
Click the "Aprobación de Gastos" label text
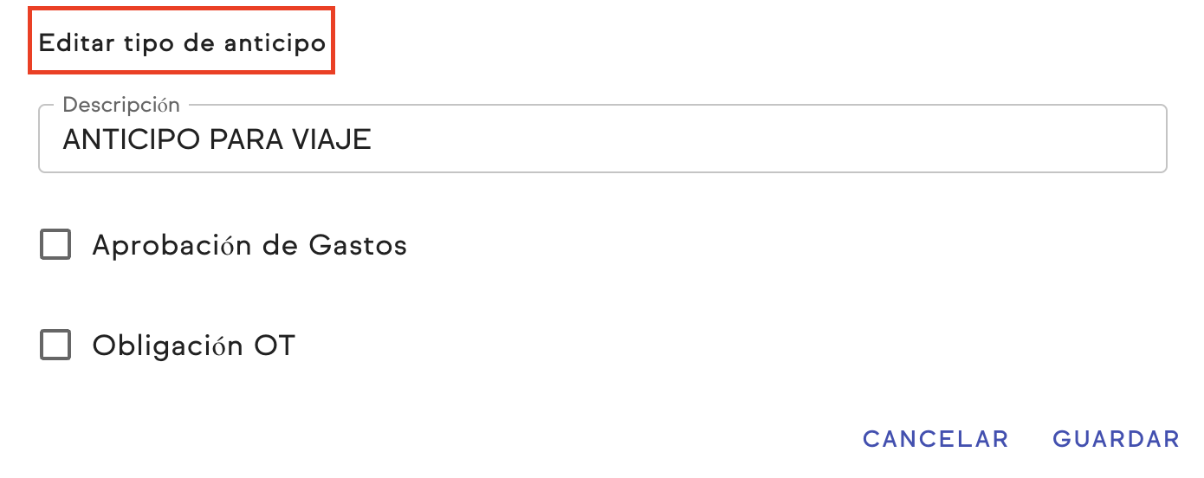249,246
